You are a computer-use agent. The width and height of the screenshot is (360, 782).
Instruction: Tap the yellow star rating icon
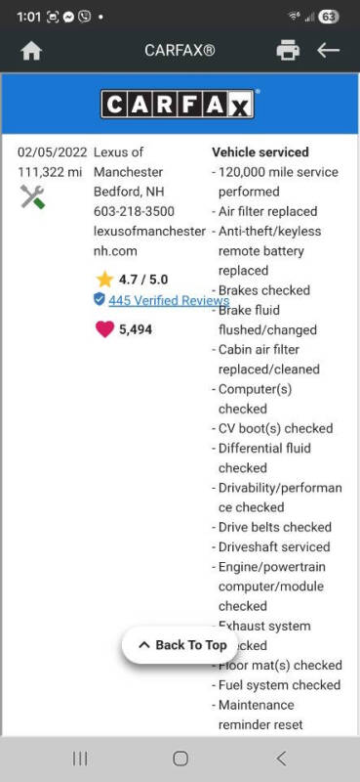[104, 280]
